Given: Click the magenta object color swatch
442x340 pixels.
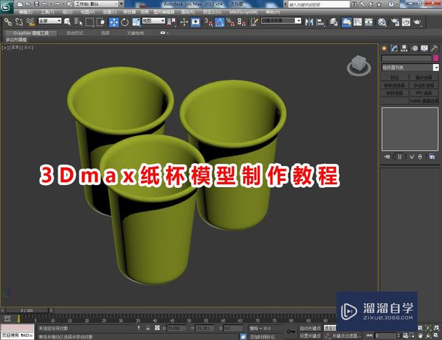Looking at the screenshot, I should pyautogui.click(x=435, y=58).
